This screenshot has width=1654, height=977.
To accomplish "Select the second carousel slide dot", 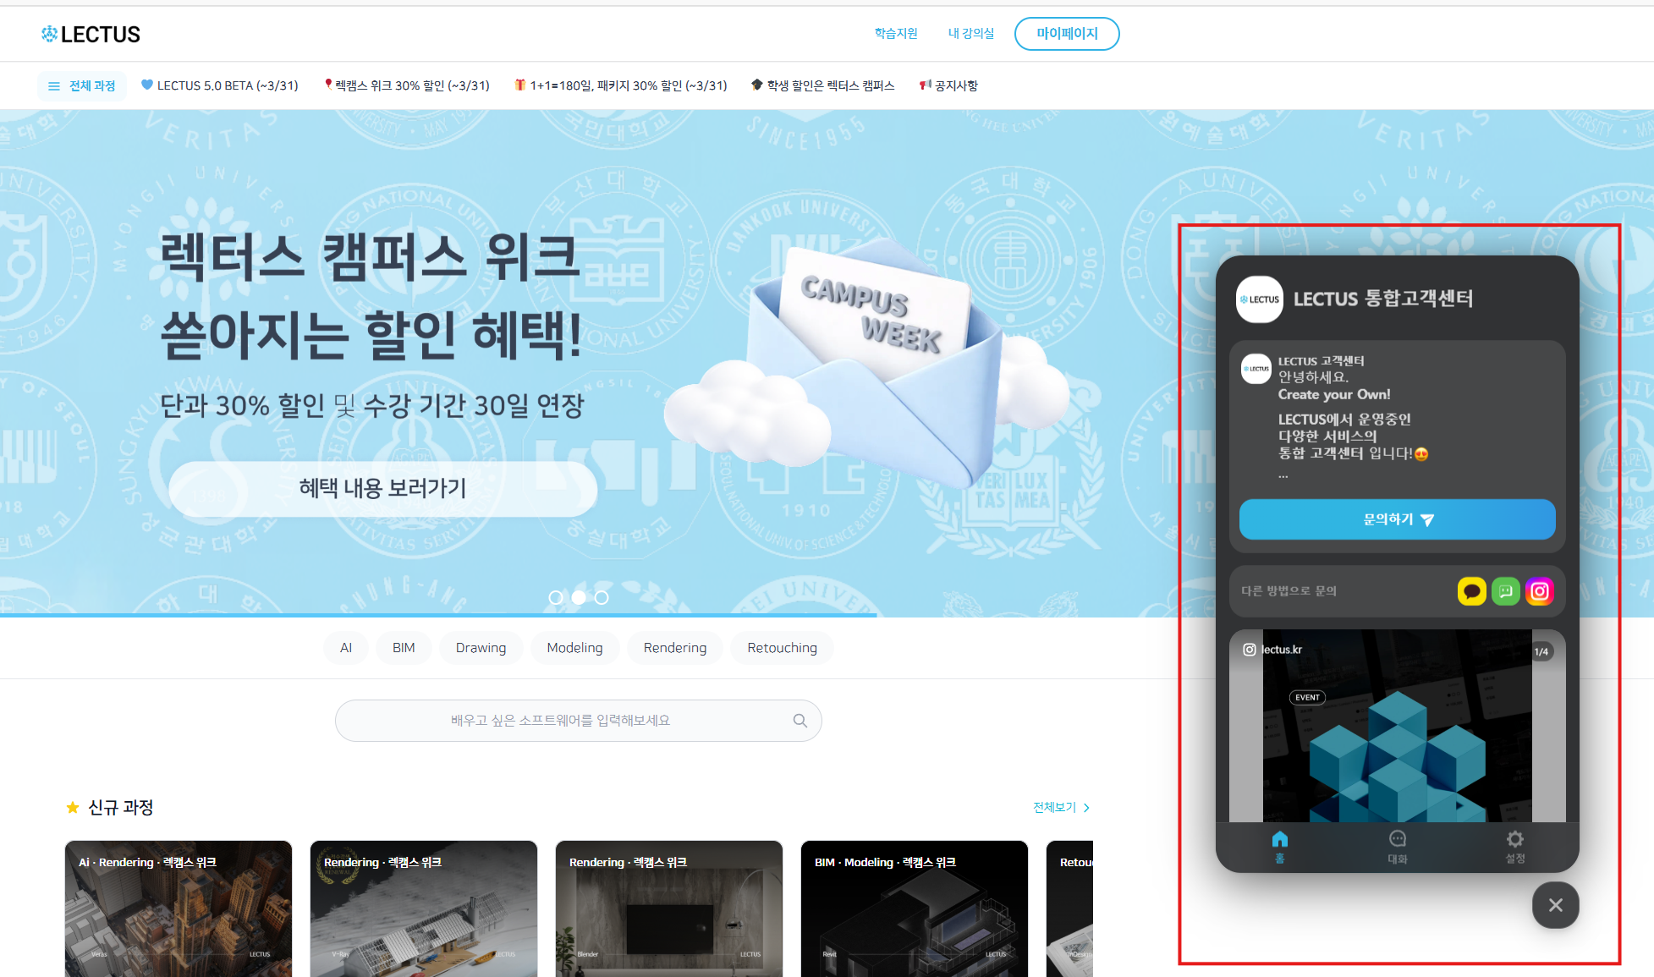I will [x=579, y=597].
